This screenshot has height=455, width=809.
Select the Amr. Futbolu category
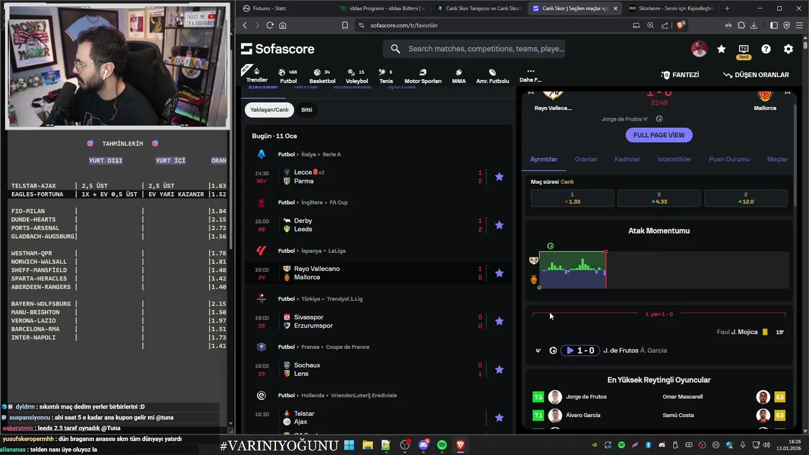pyautogui.click(x=492, y=76)
